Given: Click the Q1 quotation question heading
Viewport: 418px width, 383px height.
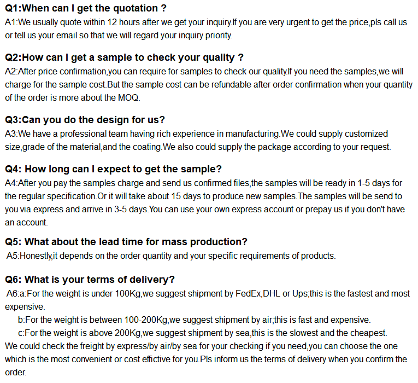Looking at the screenshot, I should point(86,8).
